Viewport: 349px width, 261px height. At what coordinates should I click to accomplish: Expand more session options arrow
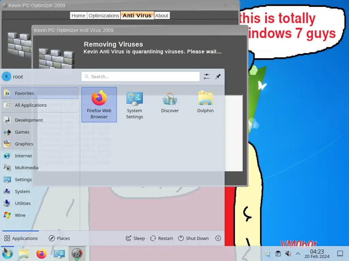pos(218,238)
